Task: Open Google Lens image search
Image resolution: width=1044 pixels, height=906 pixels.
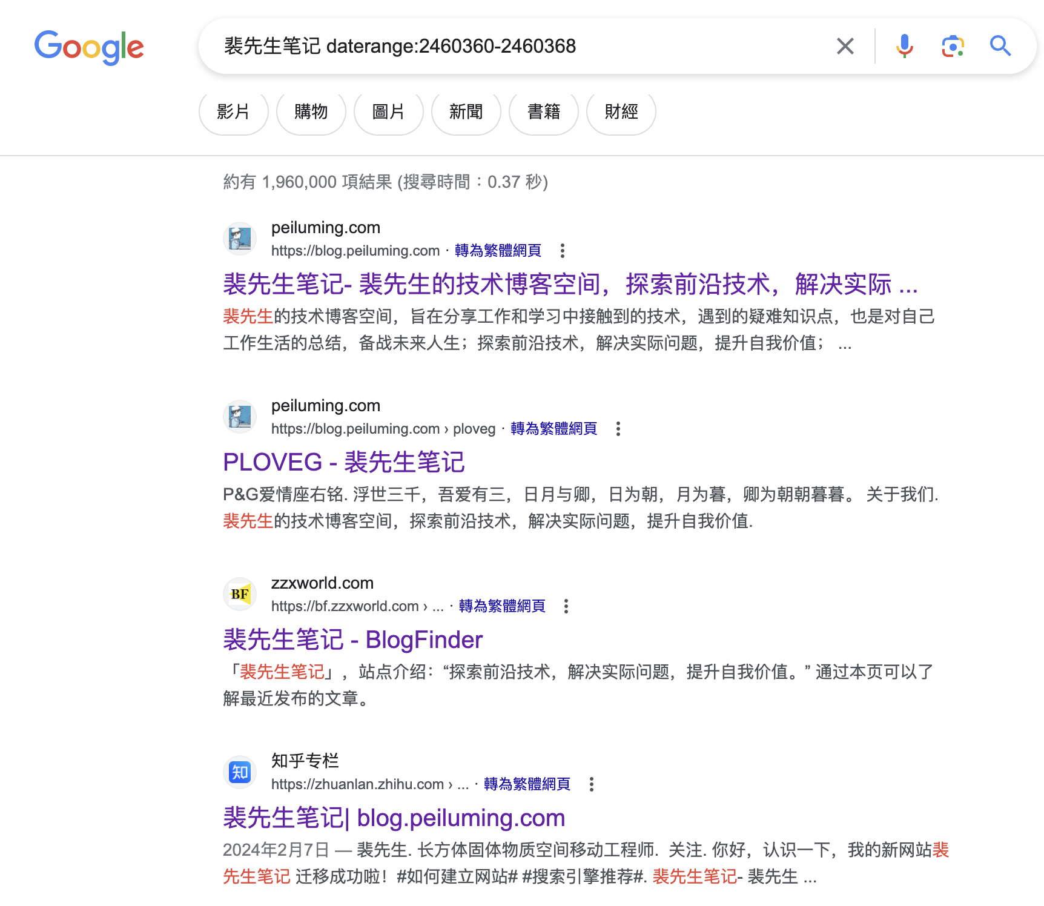Action: point(952,46)
